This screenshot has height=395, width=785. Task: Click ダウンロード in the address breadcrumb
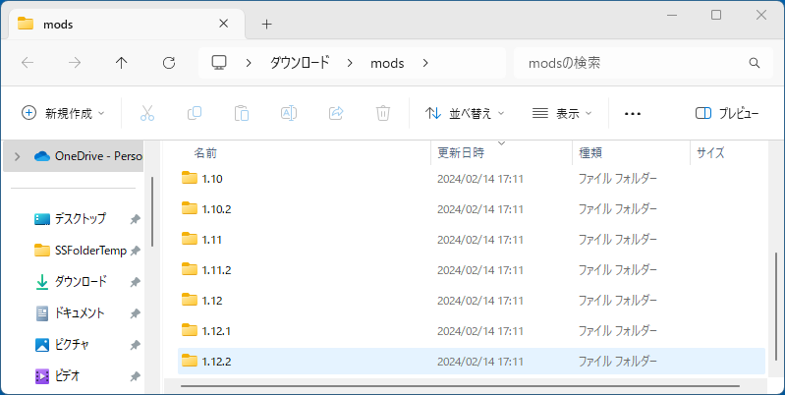coord(300,63)
